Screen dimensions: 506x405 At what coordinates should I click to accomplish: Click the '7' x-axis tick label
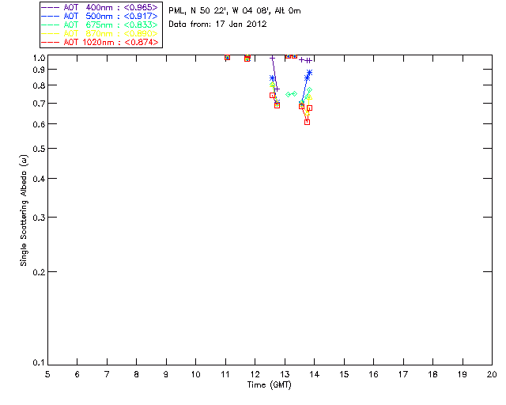point(107,374)
